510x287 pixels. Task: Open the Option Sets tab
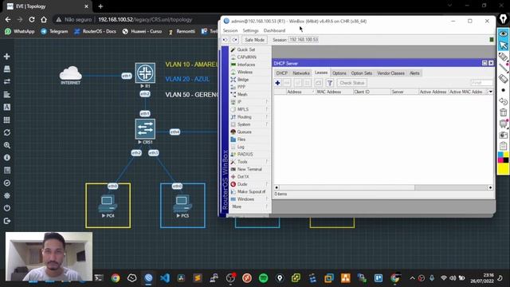(361, 73)
